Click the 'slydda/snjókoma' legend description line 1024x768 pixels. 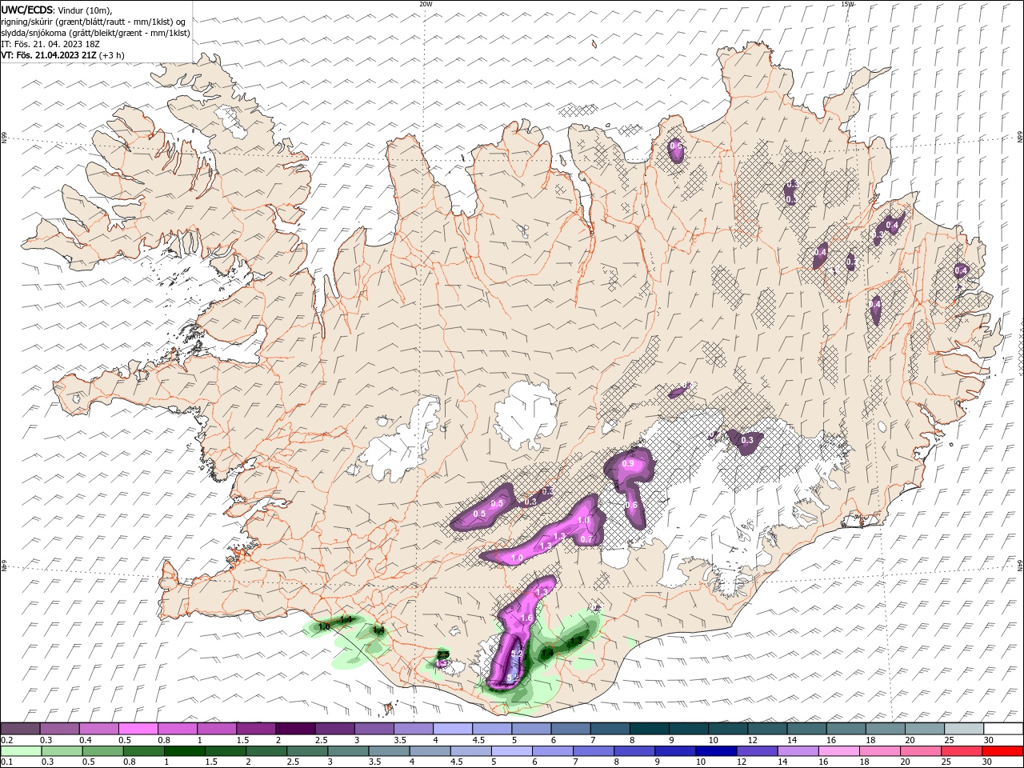(95, 33)
